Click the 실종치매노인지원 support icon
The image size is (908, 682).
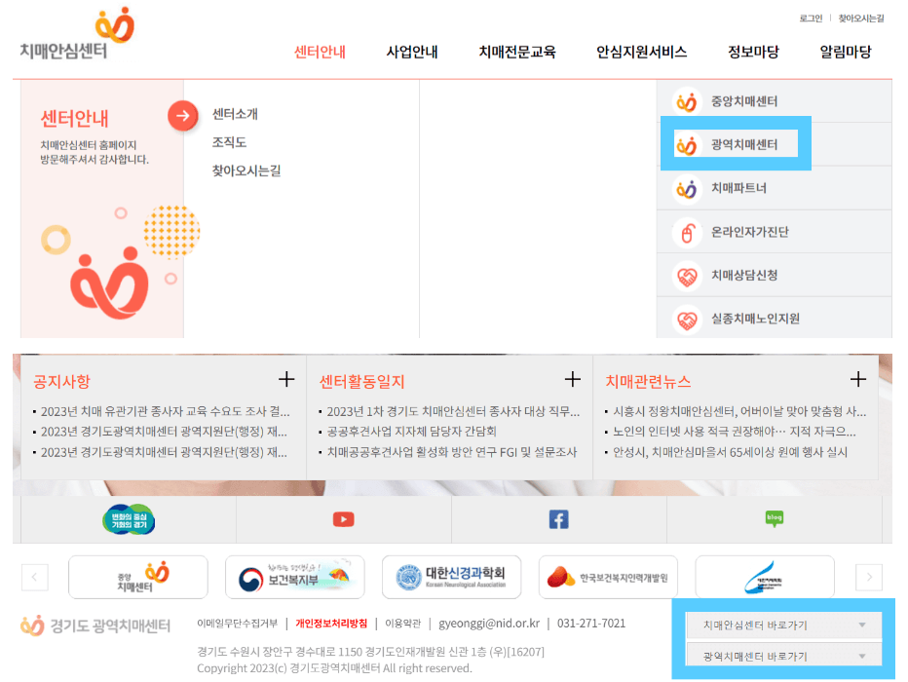[687, 320]
